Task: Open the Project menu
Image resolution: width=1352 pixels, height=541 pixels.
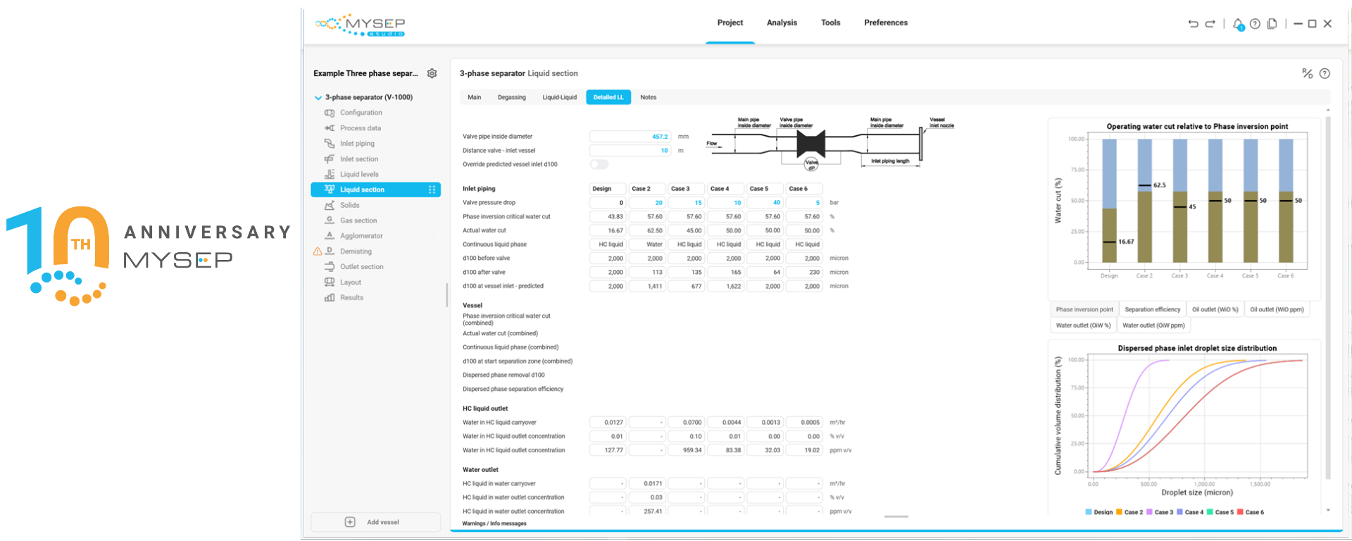Action: pos(730,23)
